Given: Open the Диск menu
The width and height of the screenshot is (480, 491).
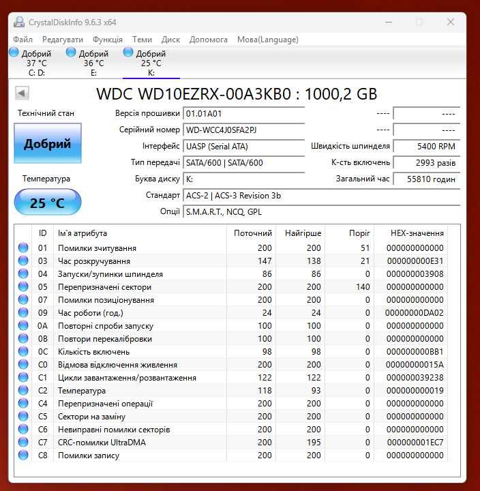Looking at the screenshot, I should point(170,40).
